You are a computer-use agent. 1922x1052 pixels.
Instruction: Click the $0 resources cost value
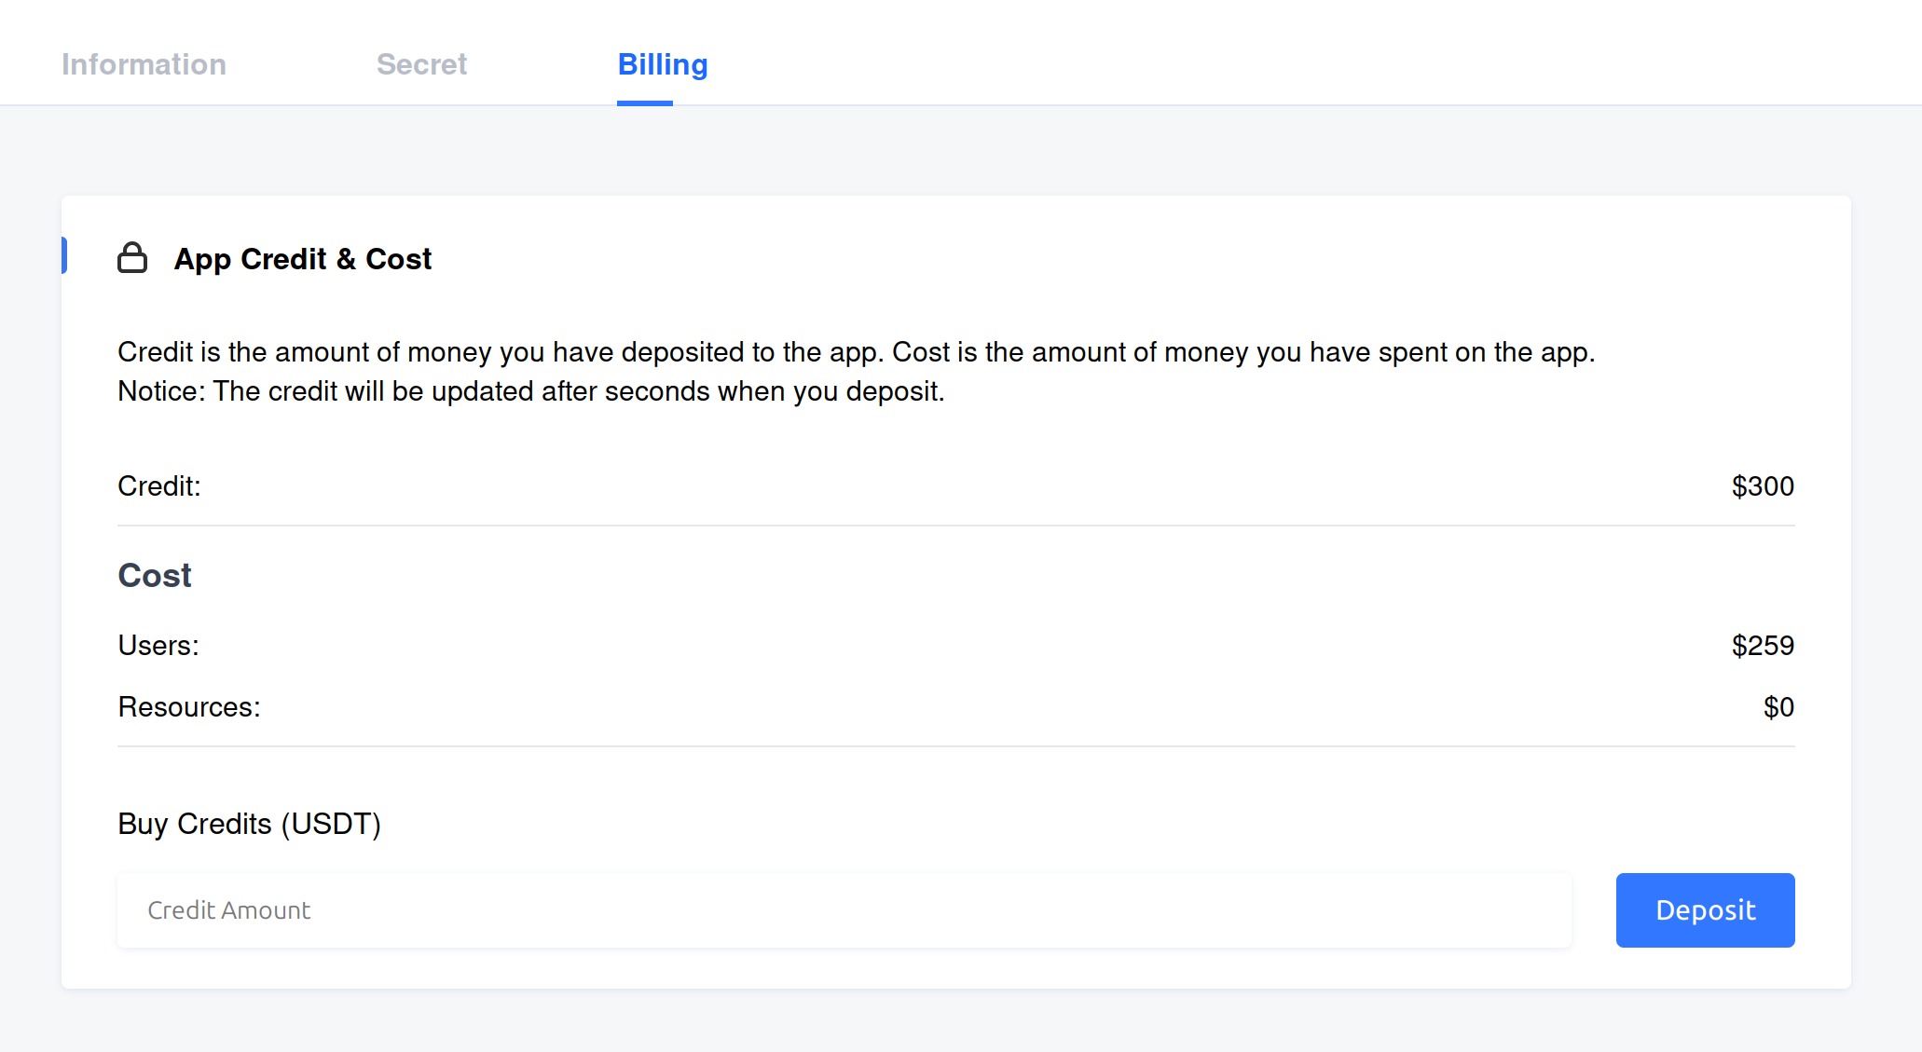coord(1778,707)
